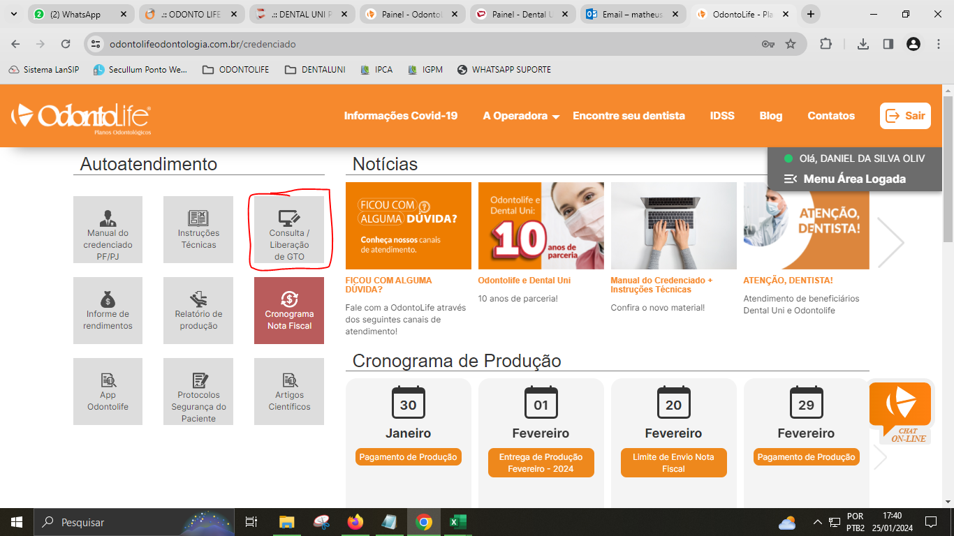The image size is (954, 536).
Task: Open the App Odontolife tile
Action: (x=108, y=392)
